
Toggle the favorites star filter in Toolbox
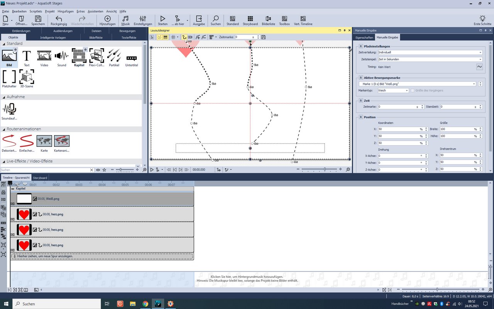[x=104, y=170]
